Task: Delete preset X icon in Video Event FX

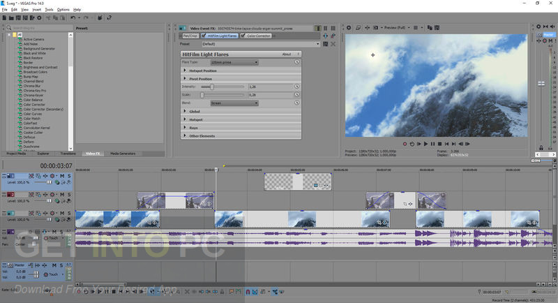Action: pyautogui.click(x=333, y=44)
